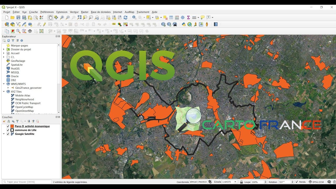The height and width of the screenshot is (189, 336).
Task: Click the EPSG:2154 projection button
Action: 316,182
